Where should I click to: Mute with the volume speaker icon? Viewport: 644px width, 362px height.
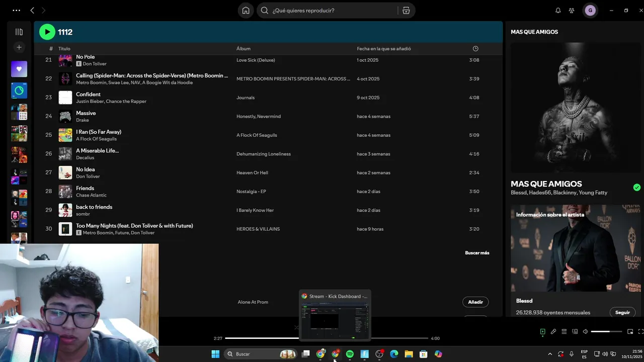pyautogui.click(x=585, y=331)
